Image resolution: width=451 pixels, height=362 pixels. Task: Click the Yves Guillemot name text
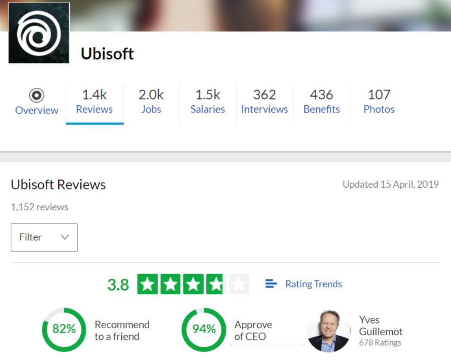click(x=381, y=326)
